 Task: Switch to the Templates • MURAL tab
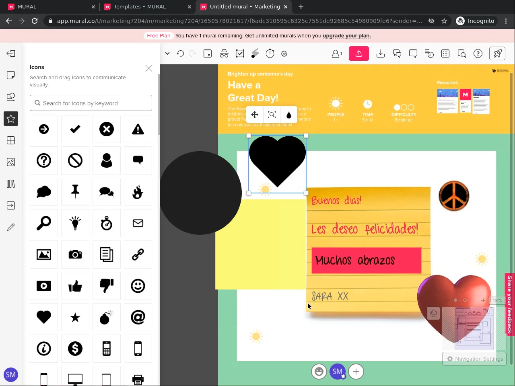click(140, 7)
